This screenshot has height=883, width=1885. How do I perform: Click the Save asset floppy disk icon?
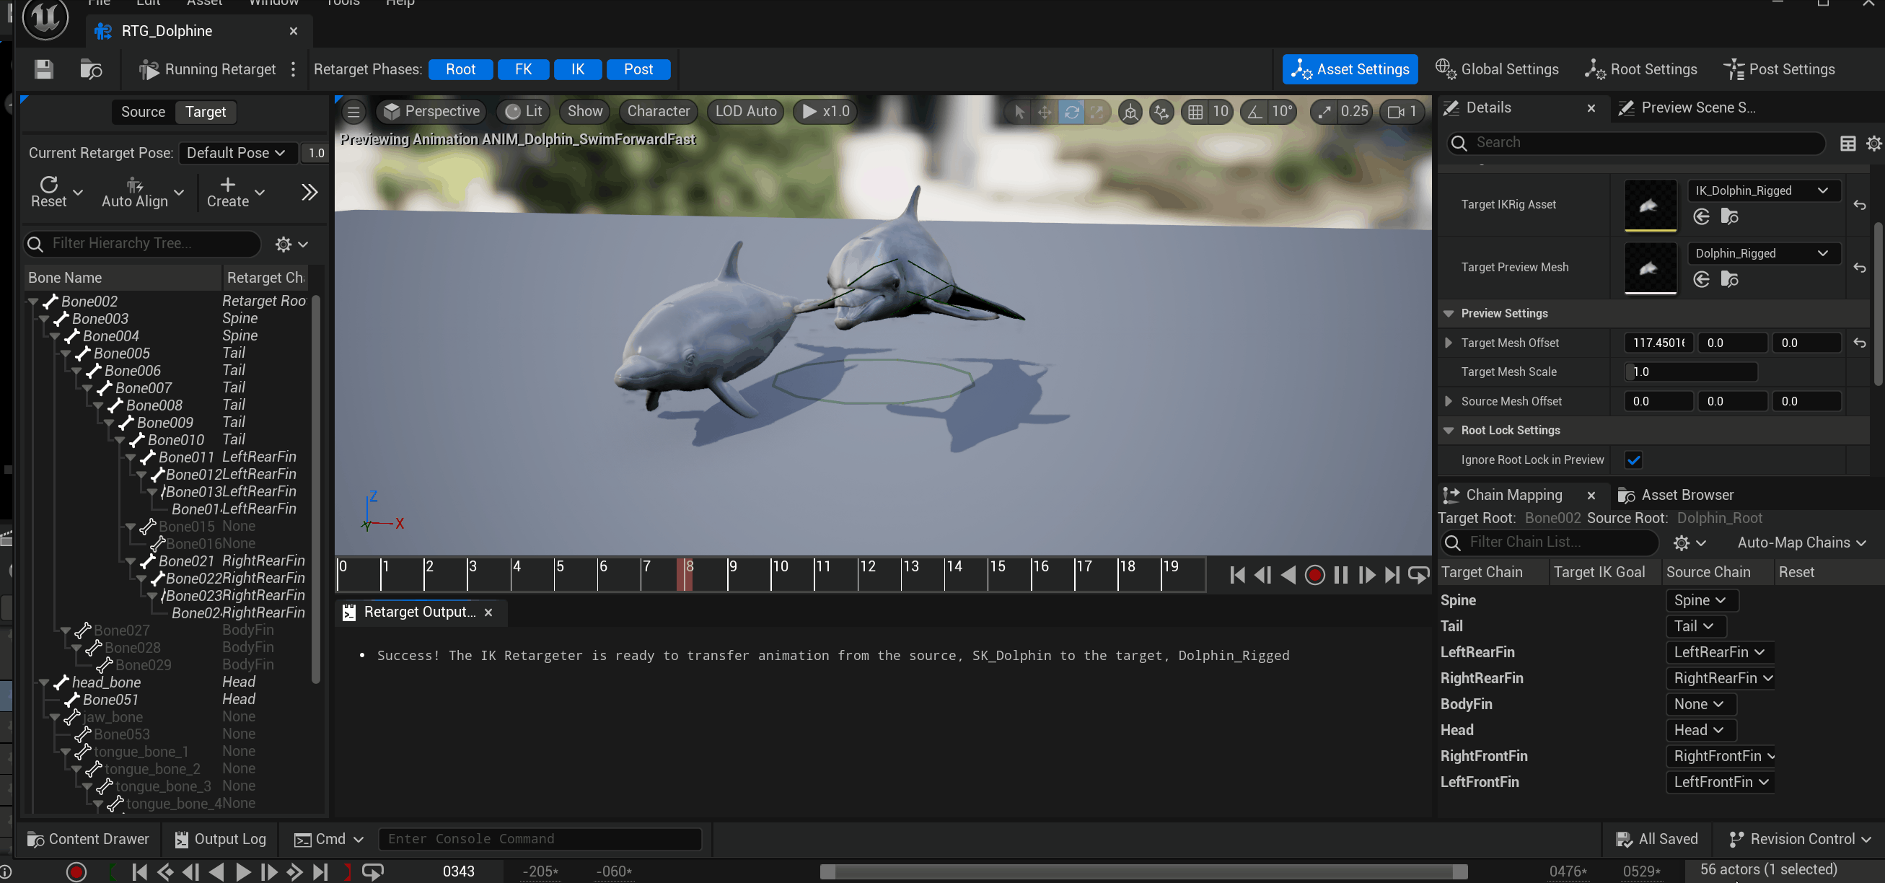point(44,69)
